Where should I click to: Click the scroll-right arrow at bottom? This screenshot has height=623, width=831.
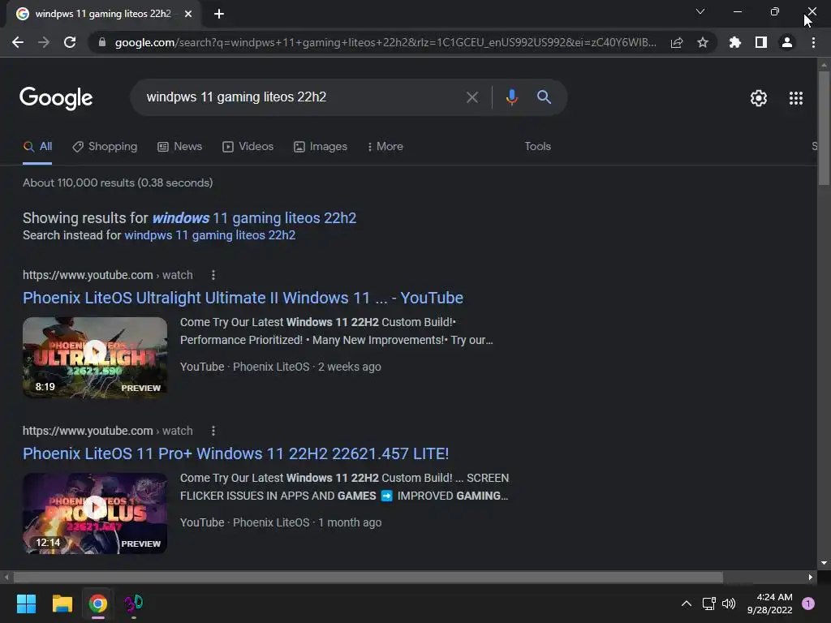[x=811, y=577]
